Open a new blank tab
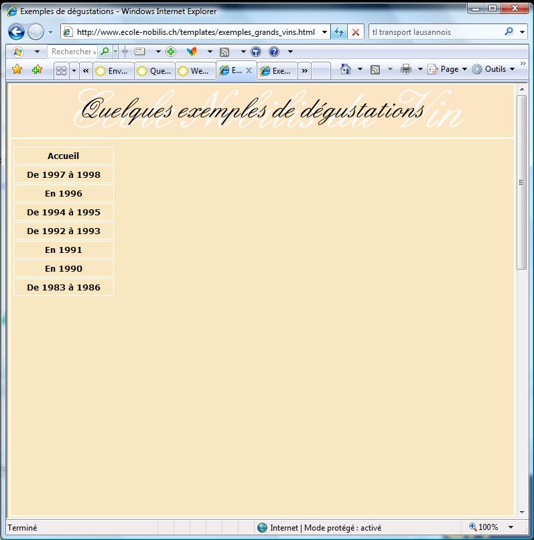Viewport: 534px width, 540px height. click(321, 71)
